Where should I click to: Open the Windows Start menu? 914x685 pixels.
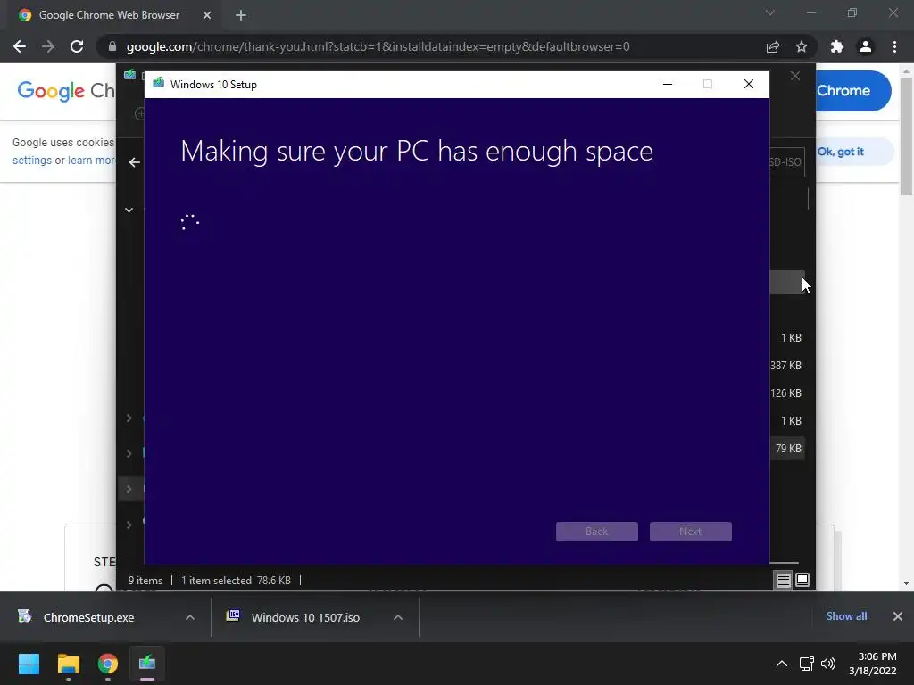pyautogui.click(x=29, y=664)
